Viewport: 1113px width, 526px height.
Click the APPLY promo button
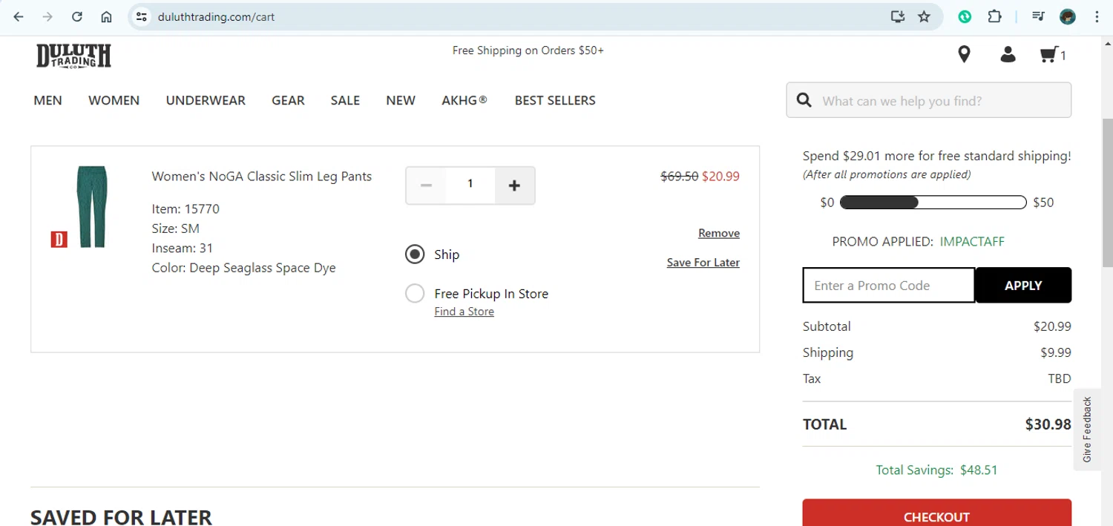click(1023, 285)
